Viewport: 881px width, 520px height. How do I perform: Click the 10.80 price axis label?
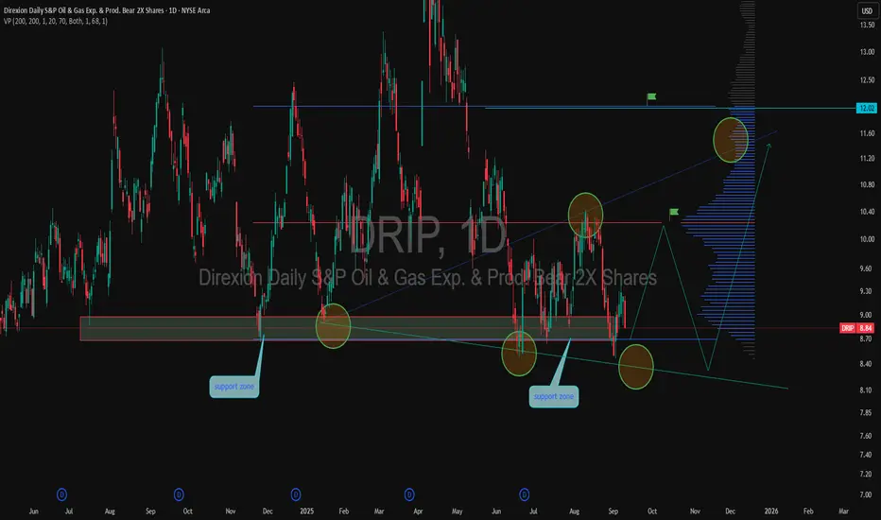tap(867, 185)
